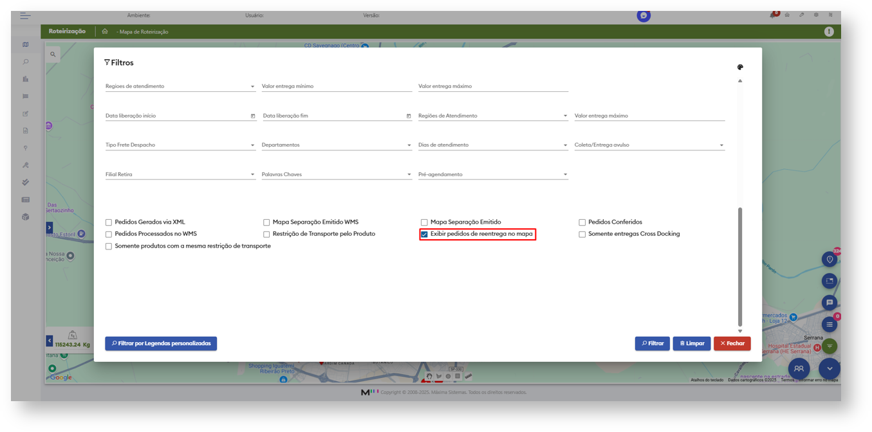Viewport: 872px width, 432px height.
Task: Expand the Palavras Chaves dropdown
Action: click(337, 174)
